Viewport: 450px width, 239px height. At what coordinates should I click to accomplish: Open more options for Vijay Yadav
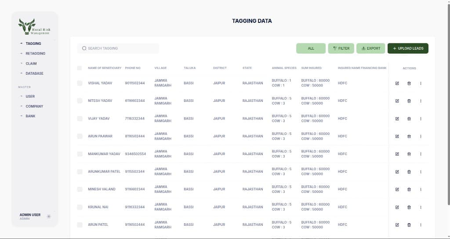421,119
